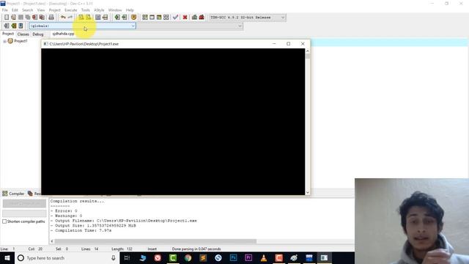The height and width of the screenshot is (264, 469).
Task: Click the console scrollbar up arrow
Action: pyautogui.click(x=308, y=51)
